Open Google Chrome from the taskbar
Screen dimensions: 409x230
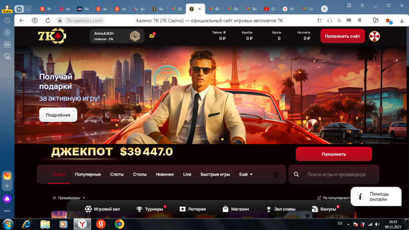click(x=119, y=224)
